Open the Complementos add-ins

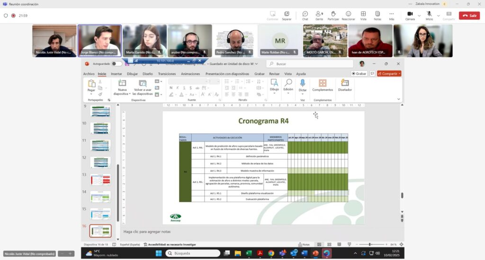(x=323, y=85)
